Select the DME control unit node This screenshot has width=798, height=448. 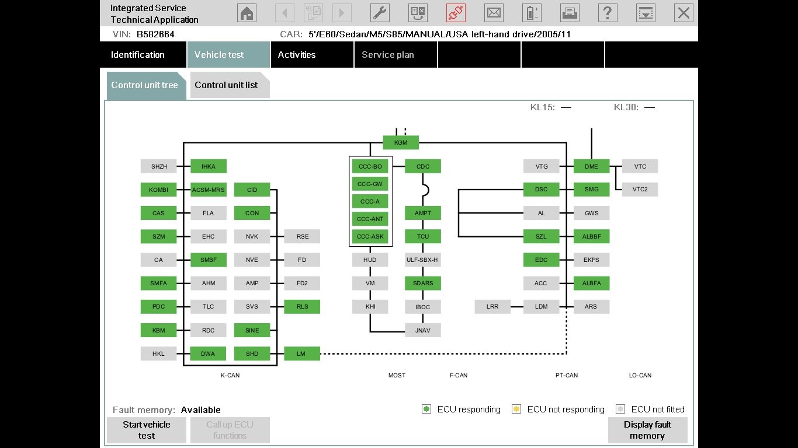click(591, 166)
